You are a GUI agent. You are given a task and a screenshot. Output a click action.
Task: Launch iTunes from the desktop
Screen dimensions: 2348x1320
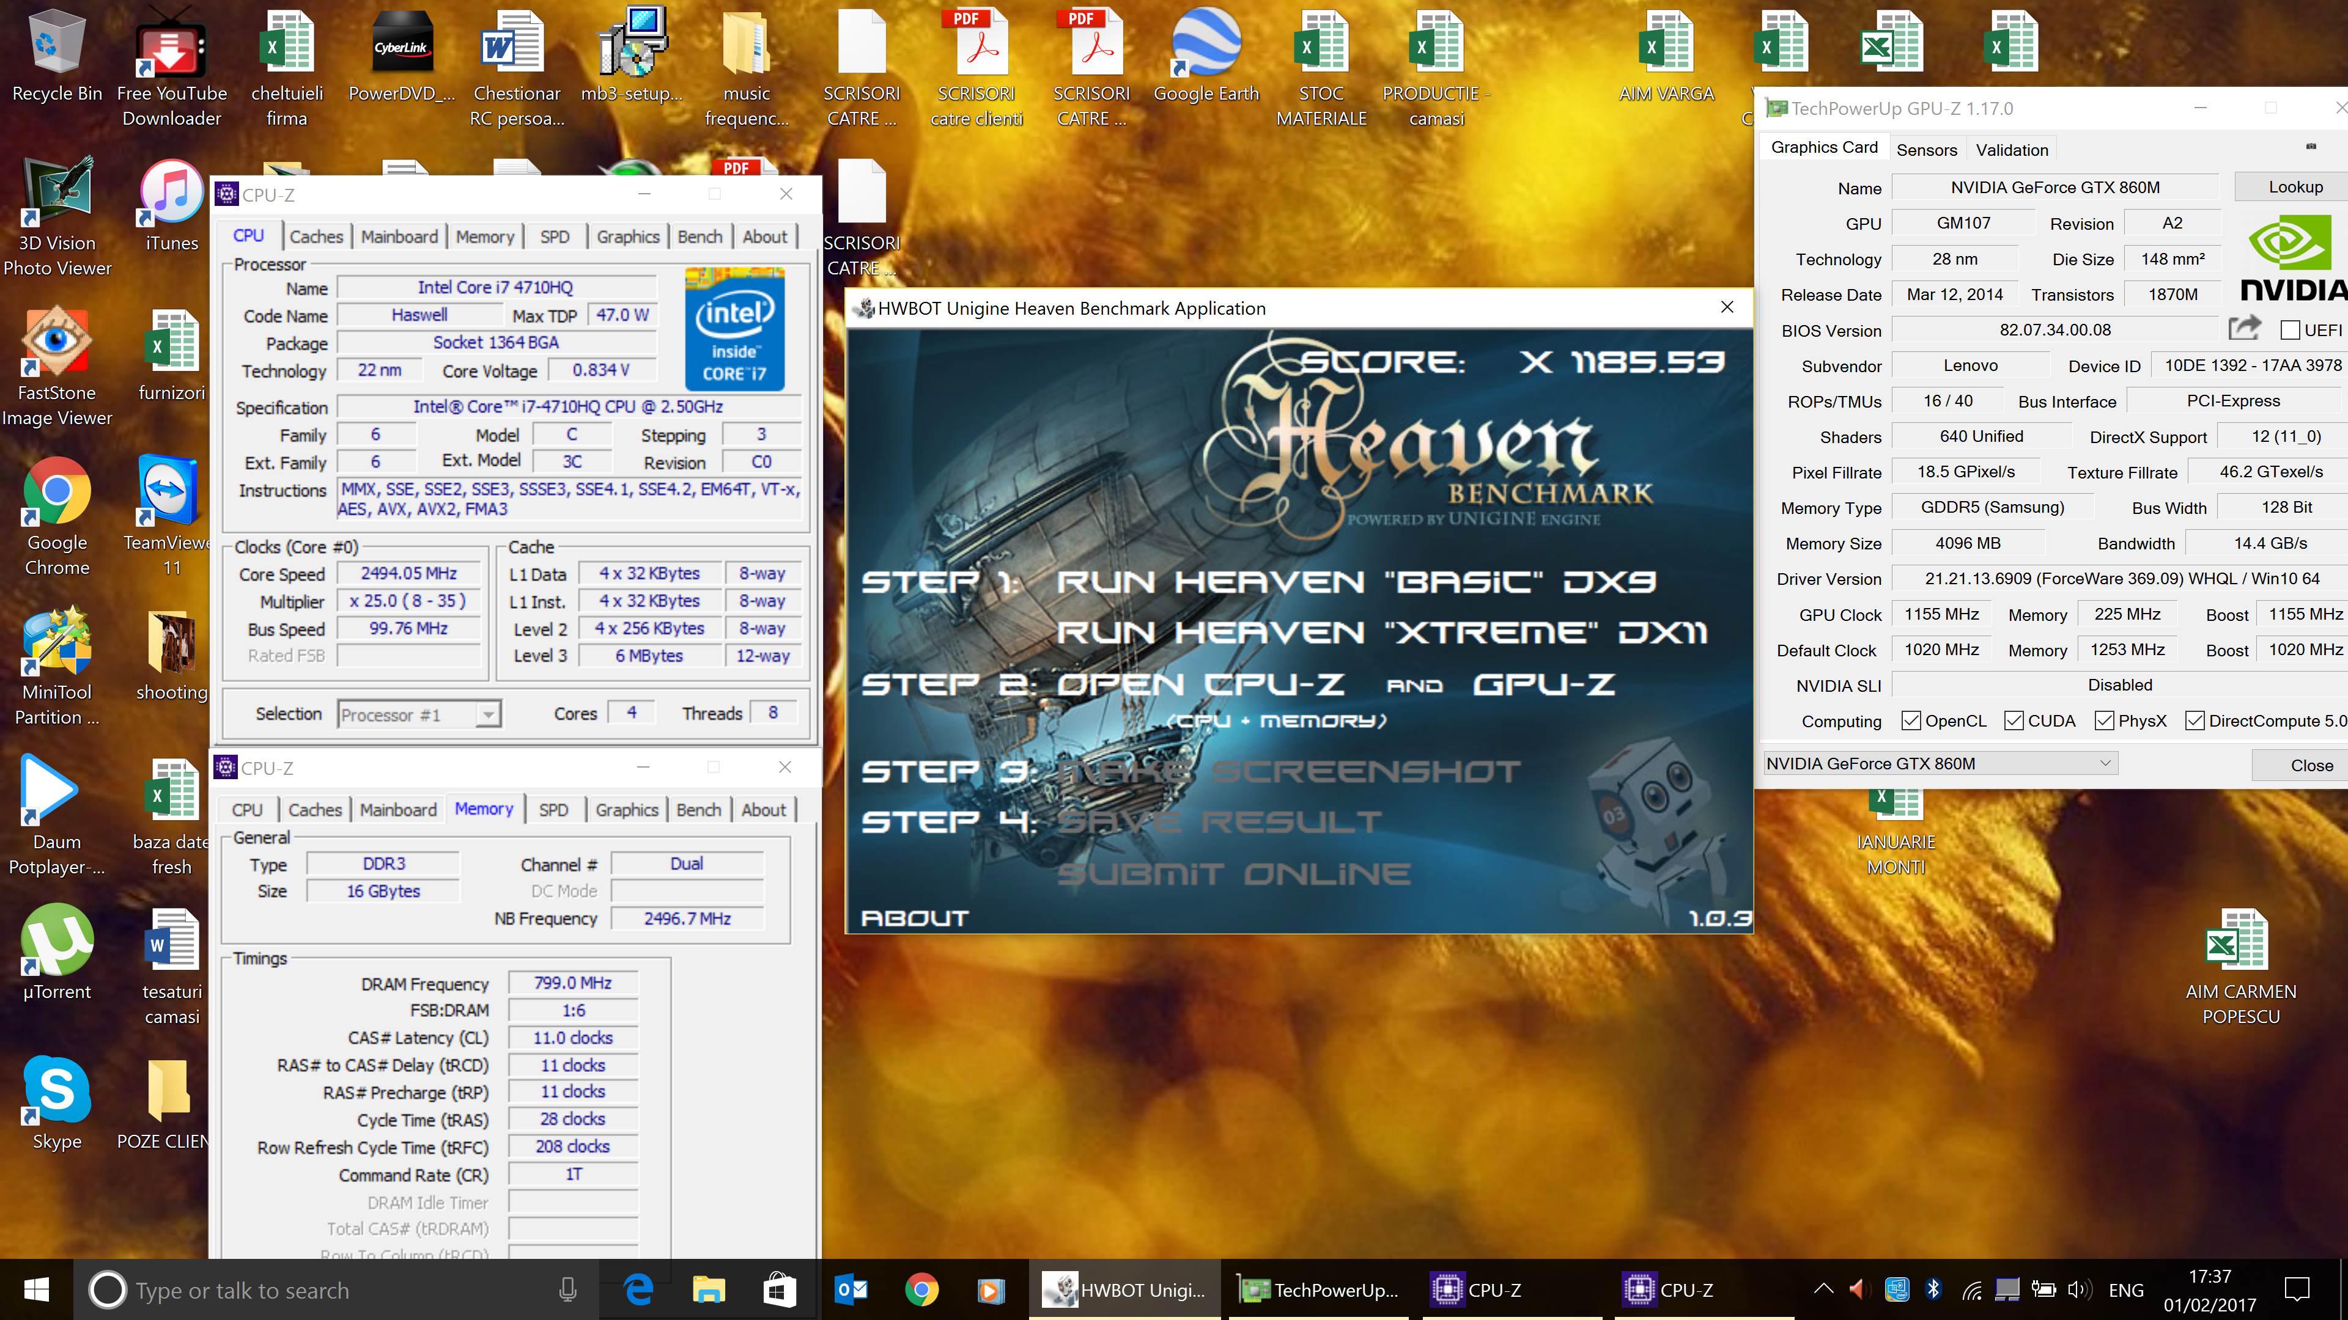(171, 206)
